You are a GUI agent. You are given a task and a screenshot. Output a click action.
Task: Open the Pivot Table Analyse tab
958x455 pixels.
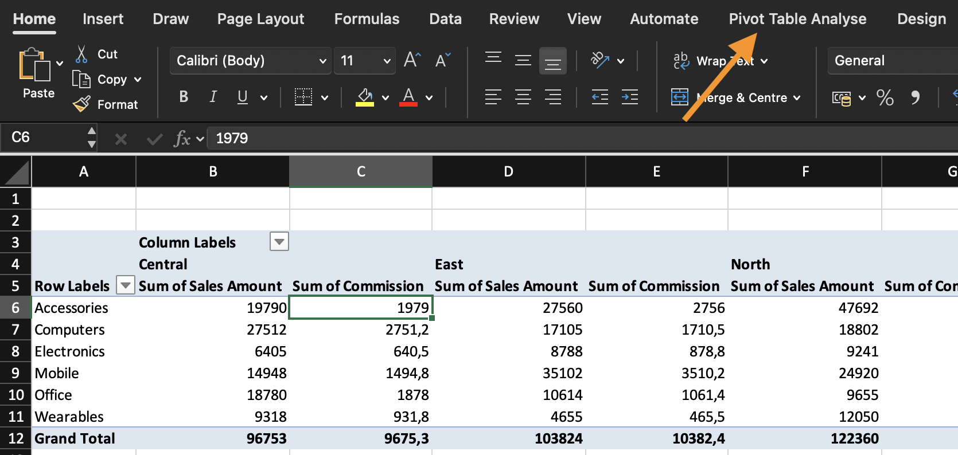797,19
